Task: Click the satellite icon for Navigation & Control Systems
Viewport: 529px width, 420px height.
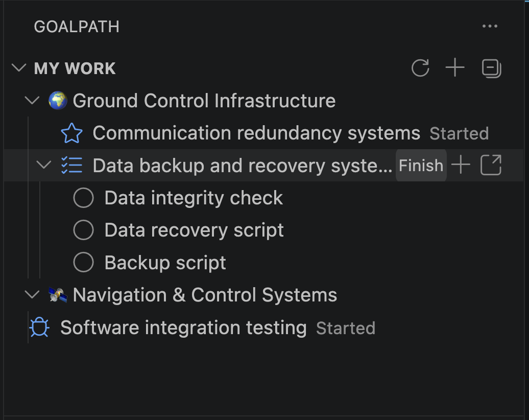Action: tap(57, 295)
